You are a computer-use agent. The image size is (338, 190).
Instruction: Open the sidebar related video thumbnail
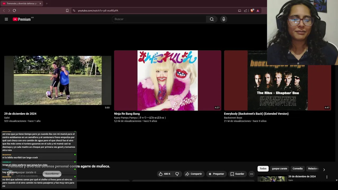(272, 179)
